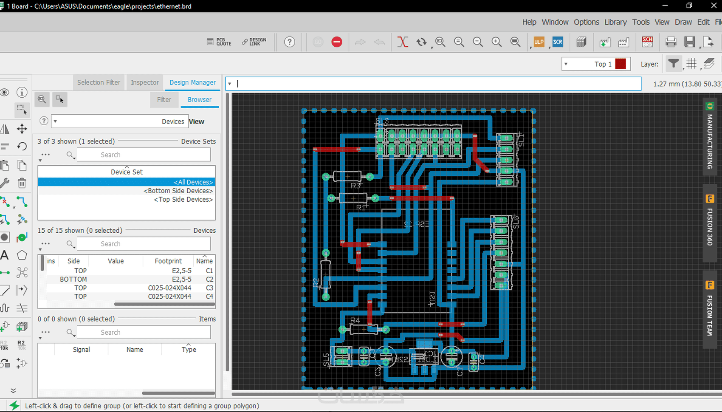Click the red Top layer color swatch
The height and width of the screenshot is (412, 722).
pyautogui.click(x=620, y=64)
